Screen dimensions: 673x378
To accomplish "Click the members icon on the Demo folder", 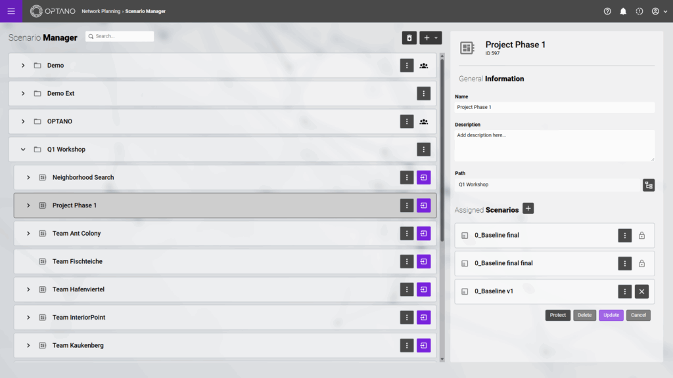I will [x=423, y=65].
